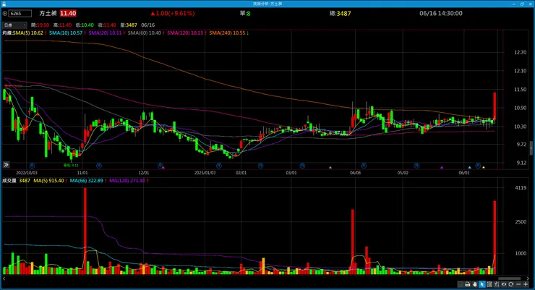The image size is (535, 290).
Task: Click the pink triangle marker after 12/01
Action: [163, 167]
